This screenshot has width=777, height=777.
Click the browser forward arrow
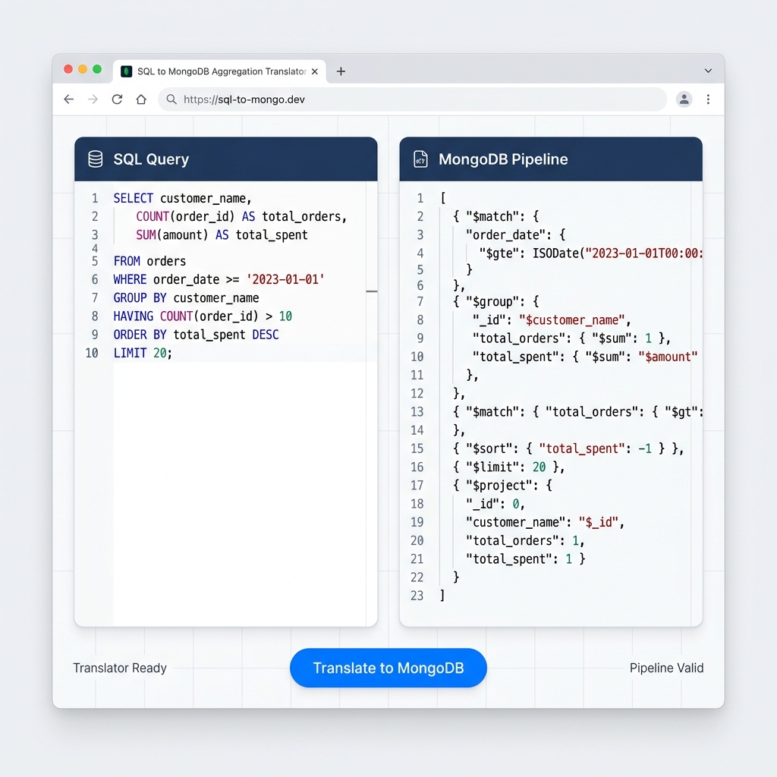tap(93, 99)
